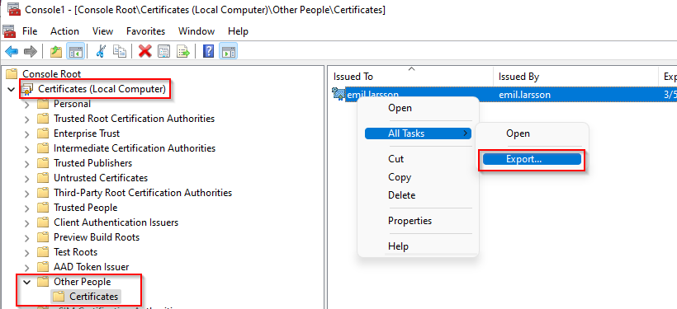Expand Third-Party Root Certification Authorities chevron
The width and height of the screenshot is (677, 309).
point(26,193)
